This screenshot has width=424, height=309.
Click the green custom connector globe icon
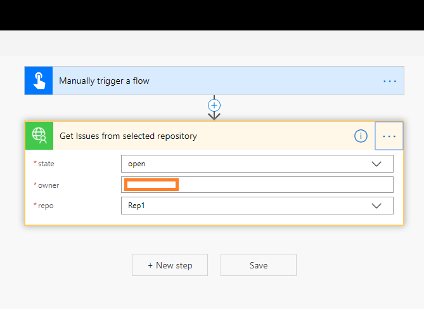(39, 136)
